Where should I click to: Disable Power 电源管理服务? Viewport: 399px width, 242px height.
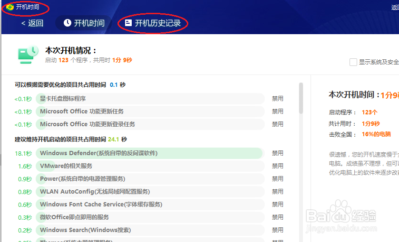[x=277, y=179]
